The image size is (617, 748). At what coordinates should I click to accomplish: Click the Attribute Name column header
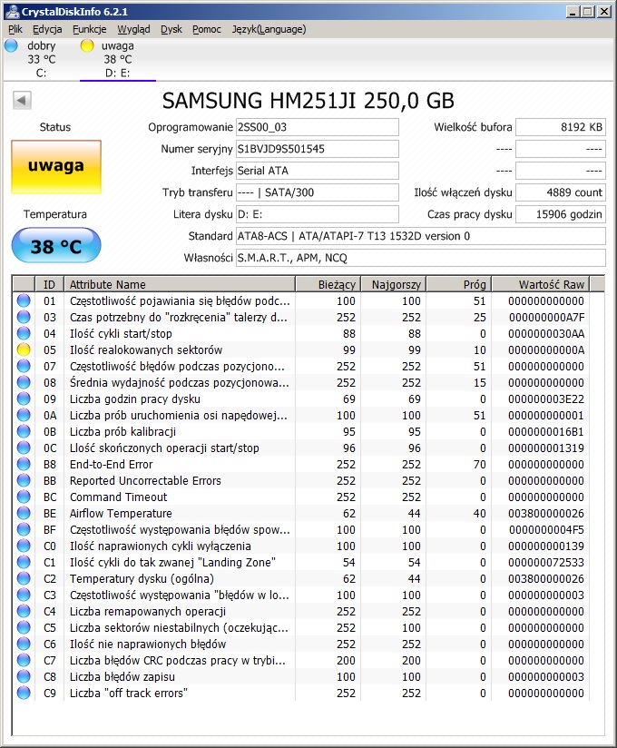tap(180, 284)
